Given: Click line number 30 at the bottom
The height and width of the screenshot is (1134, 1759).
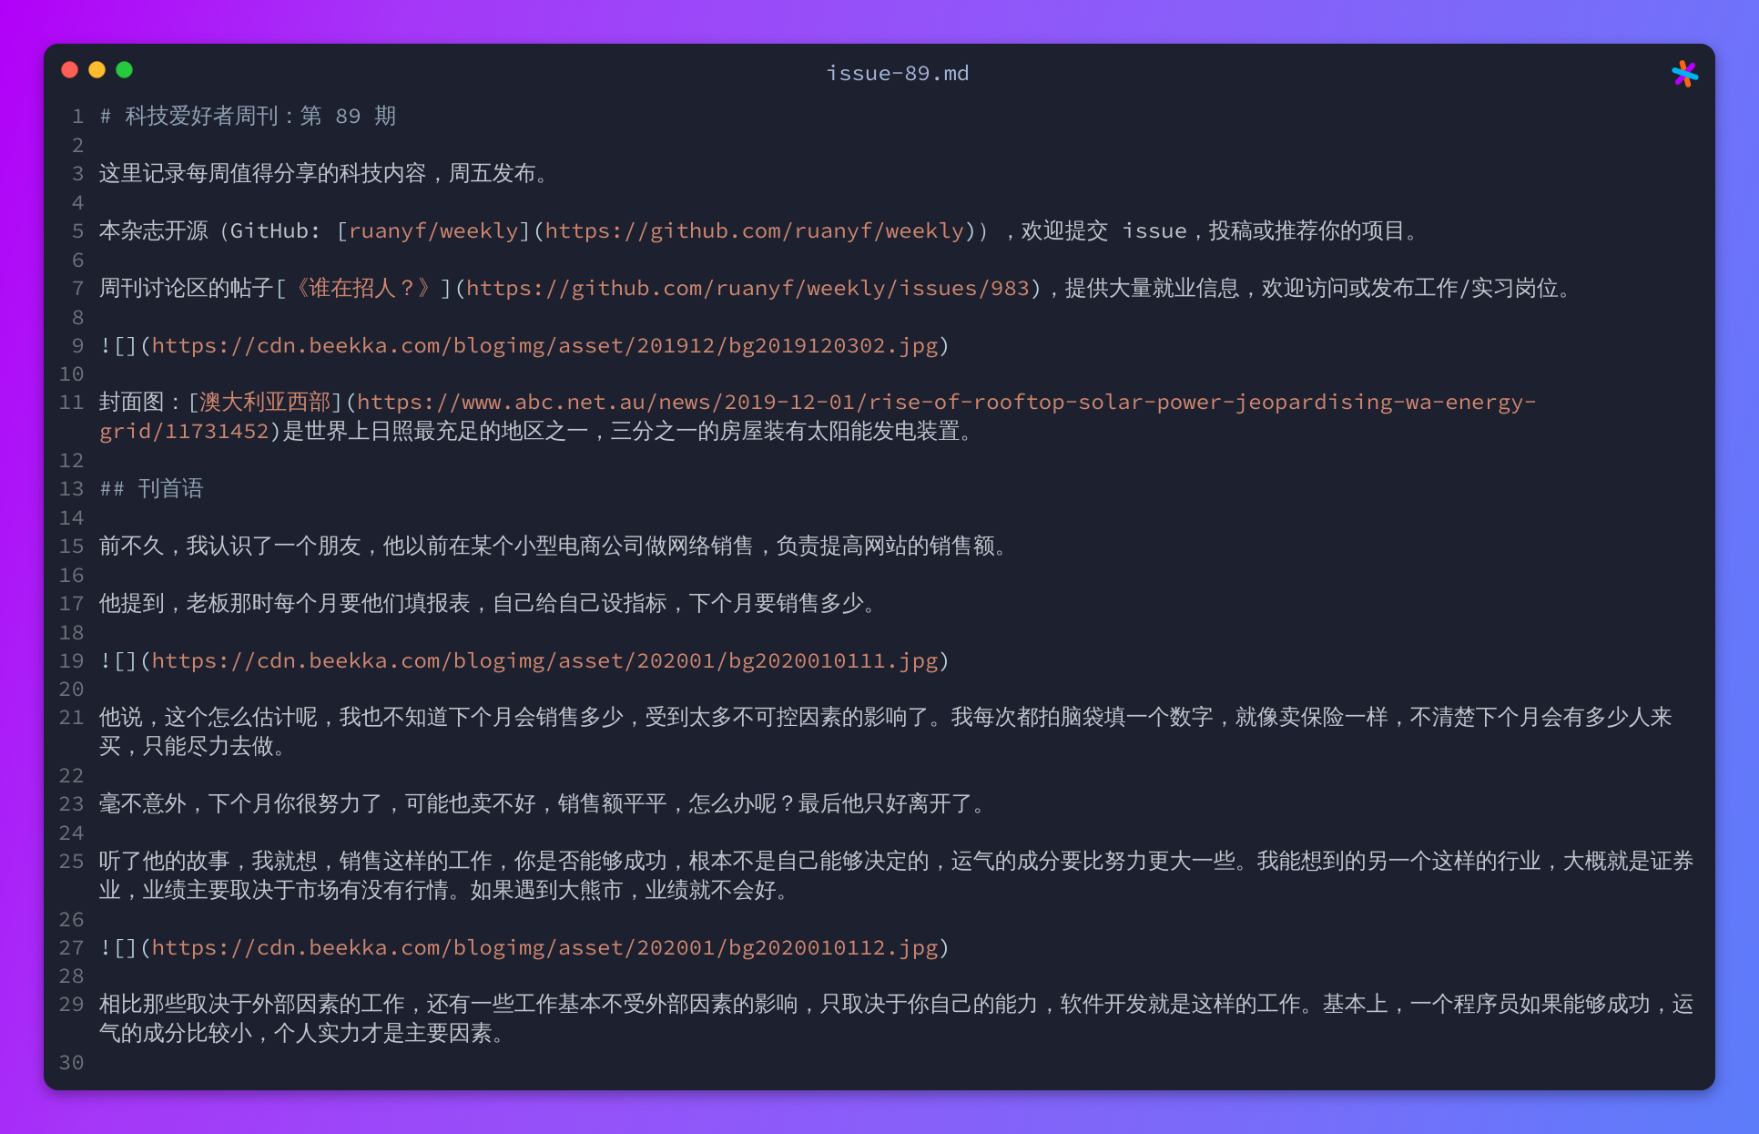Looking at the screenshot, I should tap(70, 1063).
